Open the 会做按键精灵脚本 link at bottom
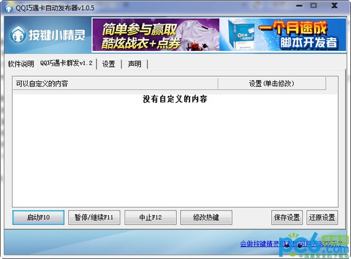This screenshot has height=259, width=351. [x=291, y=244]
